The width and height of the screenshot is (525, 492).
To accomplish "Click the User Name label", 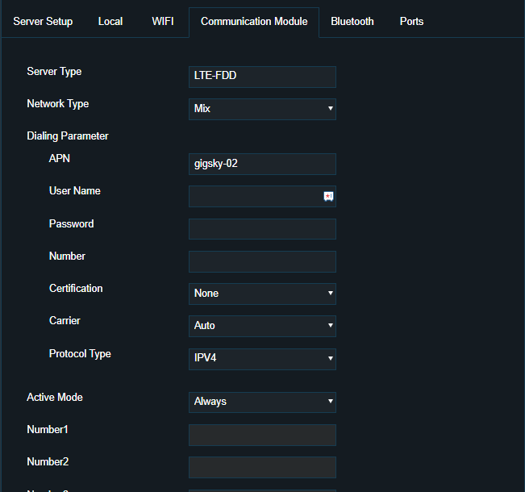I will pos(75,190).
